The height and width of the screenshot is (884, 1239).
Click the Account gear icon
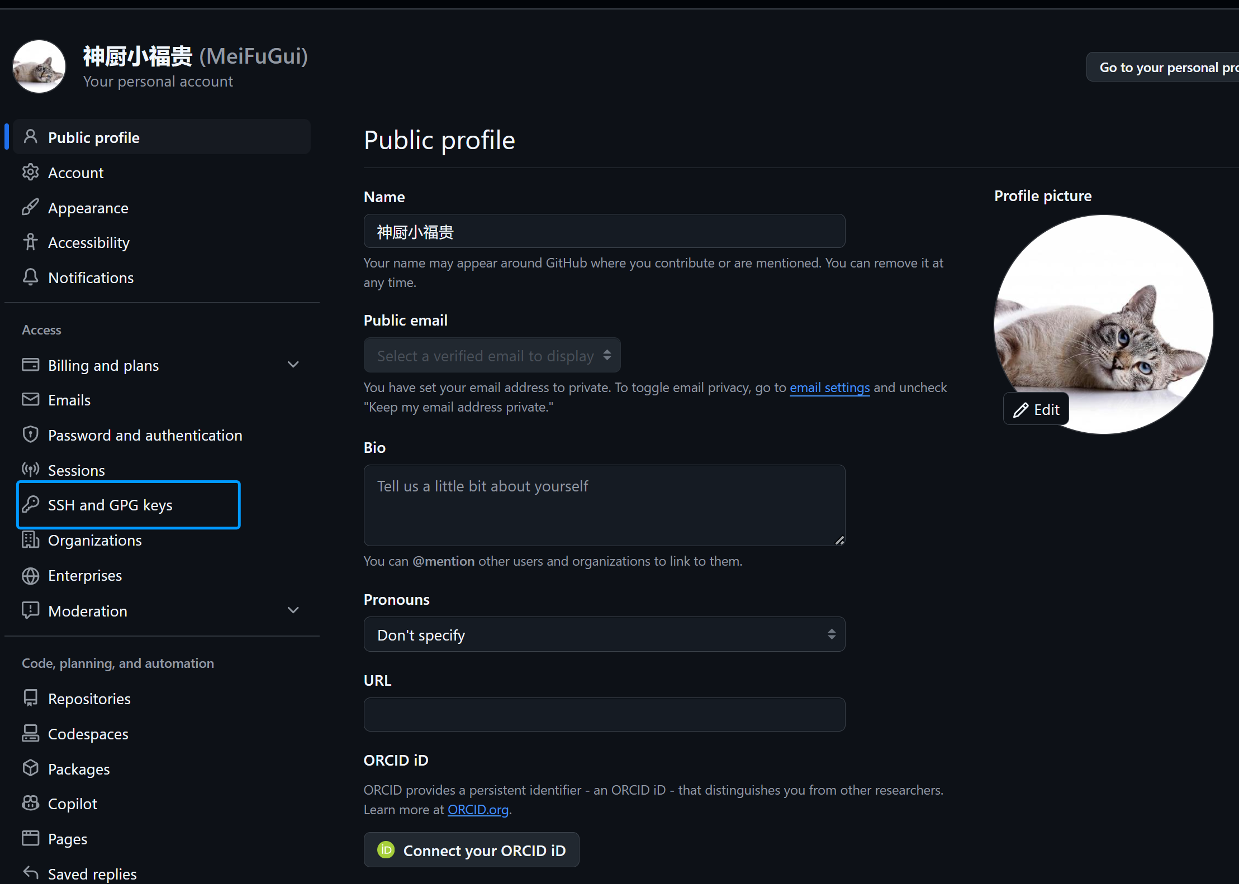30,173
